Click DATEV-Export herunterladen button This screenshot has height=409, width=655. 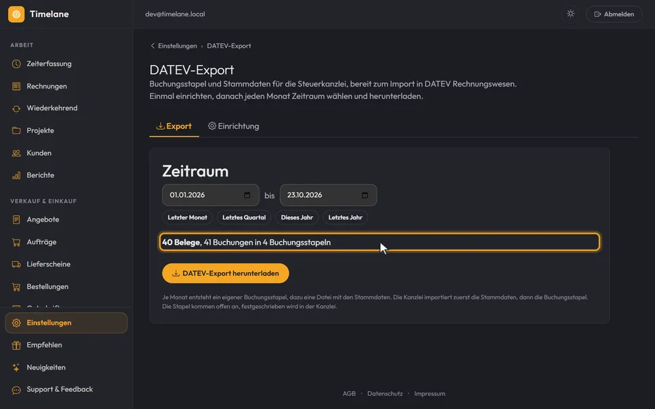tap(226, 273)
